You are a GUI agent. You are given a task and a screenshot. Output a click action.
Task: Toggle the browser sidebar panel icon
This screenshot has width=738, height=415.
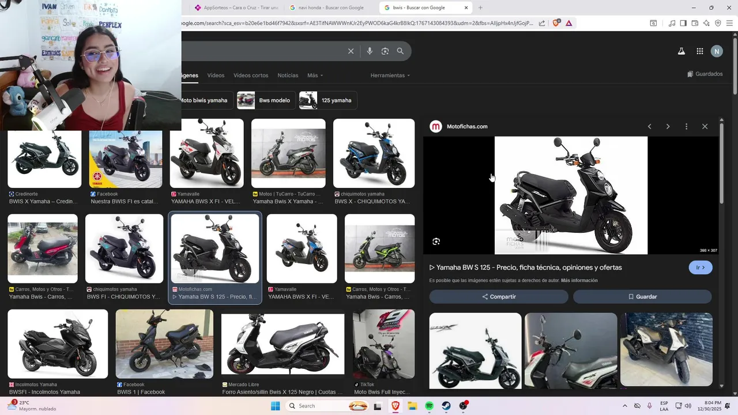pyautogui.click(x=683, y=23)
